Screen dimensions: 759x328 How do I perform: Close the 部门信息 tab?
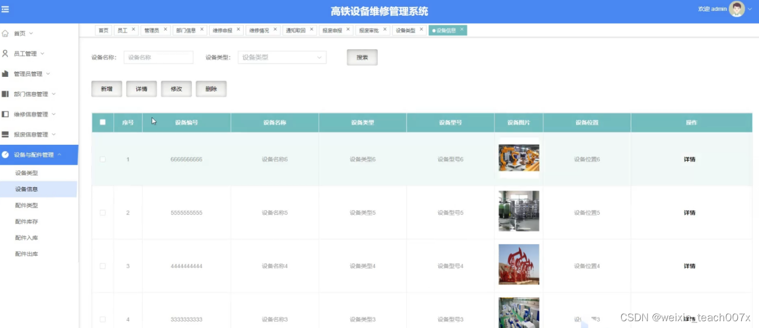[202, 29]
